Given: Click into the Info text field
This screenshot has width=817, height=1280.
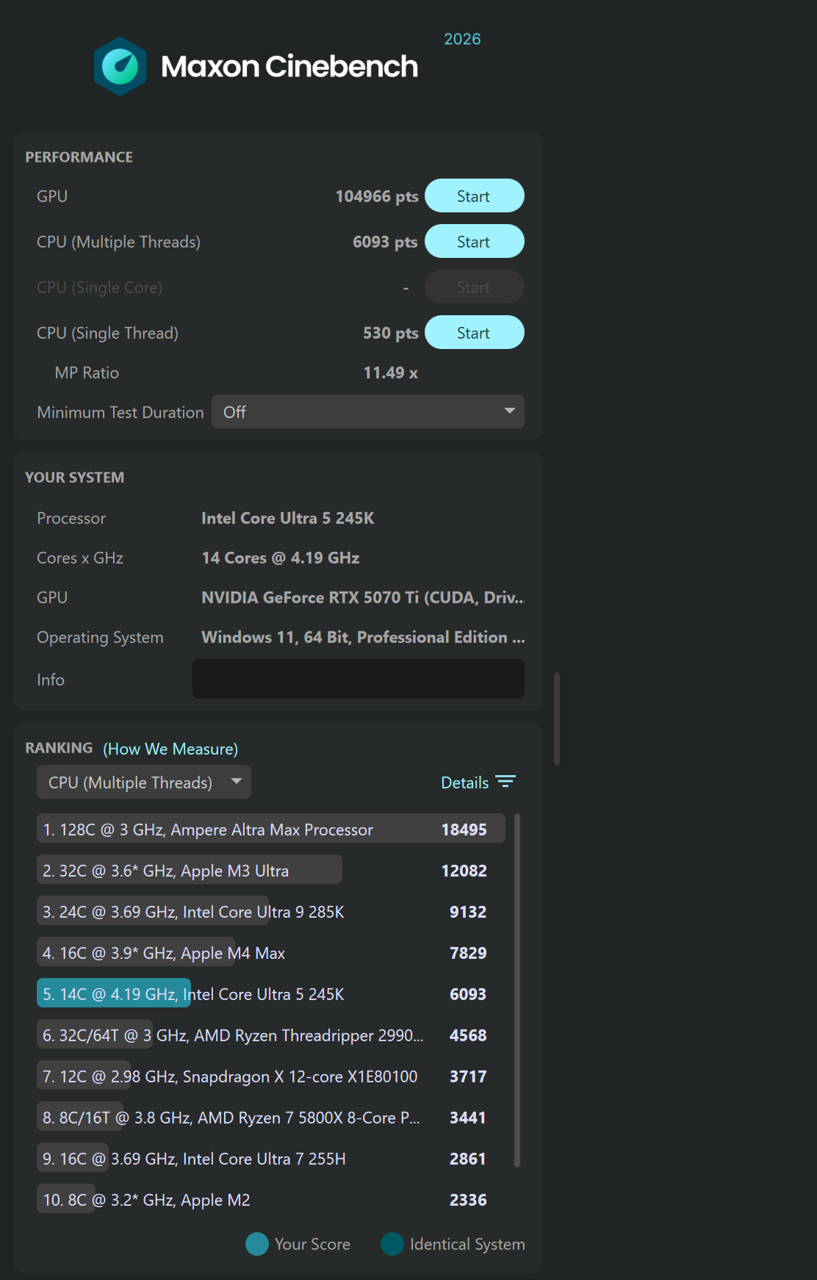Looking at the screenshot, I should [x=359, y=679].
